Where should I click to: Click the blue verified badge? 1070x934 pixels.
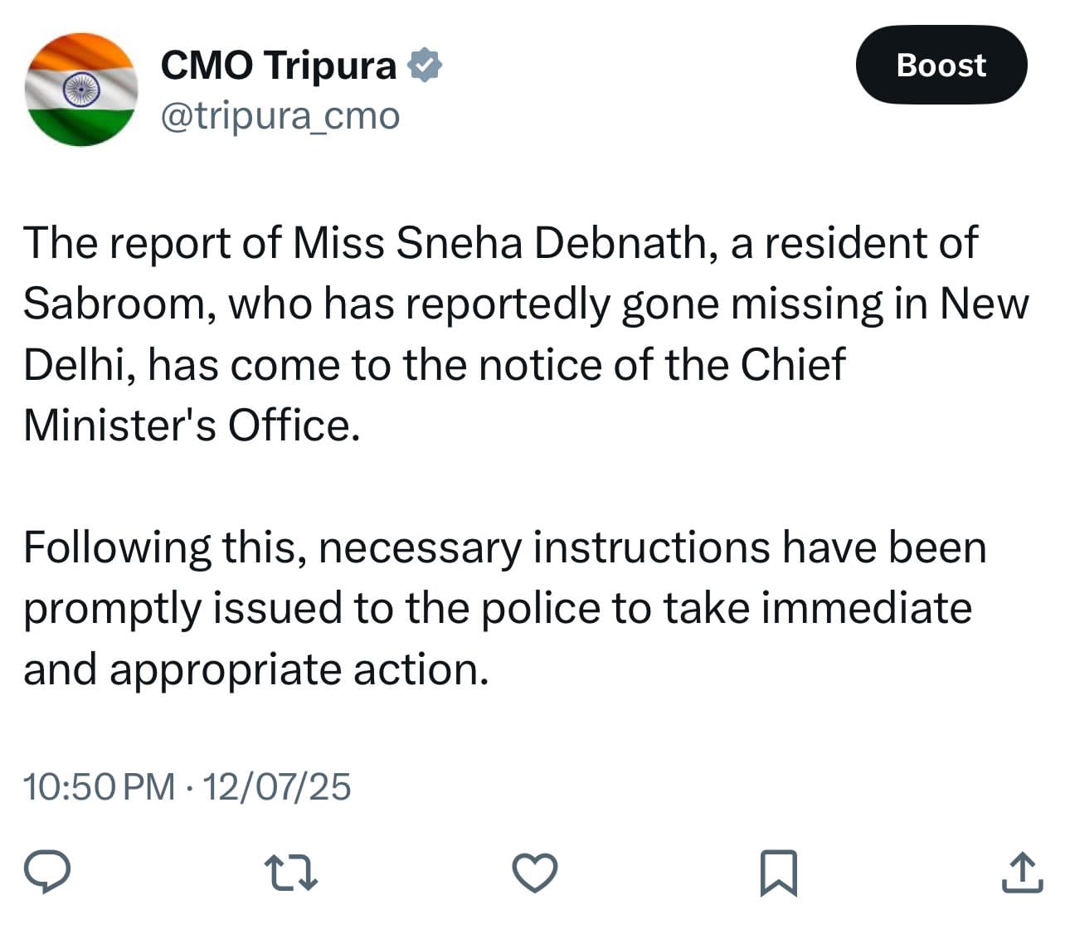(425, 65)
